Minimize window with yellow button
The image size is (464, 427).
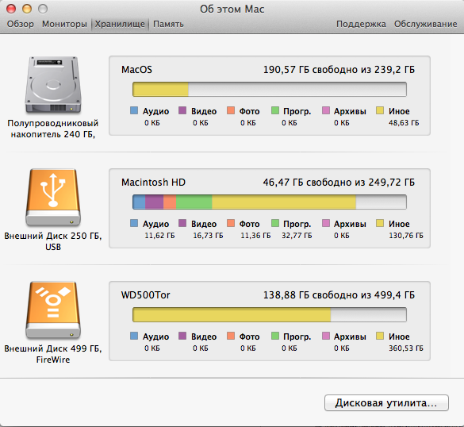(27, 9)
